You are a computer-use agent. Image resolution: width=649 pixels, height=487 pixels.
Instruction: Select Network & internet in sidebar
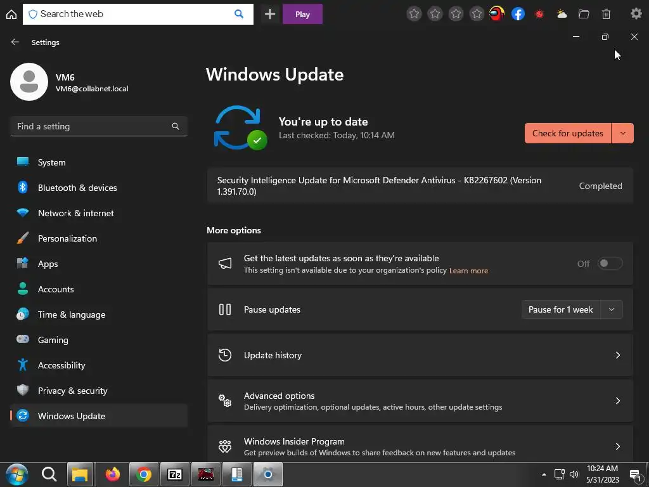pyautogui.click(x=98, y=213)
